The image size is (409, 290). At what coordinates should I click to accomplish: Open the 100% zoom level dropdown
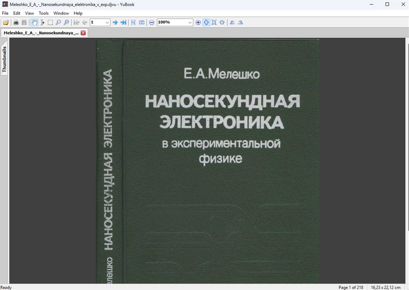[190, 22]
